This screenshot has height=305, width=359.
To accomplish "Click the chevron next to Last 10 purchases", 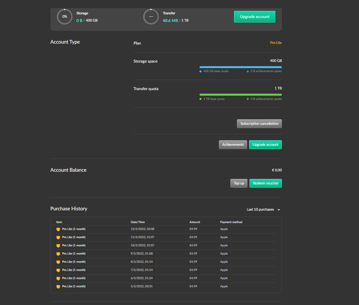I will click(x=279, y=210).
